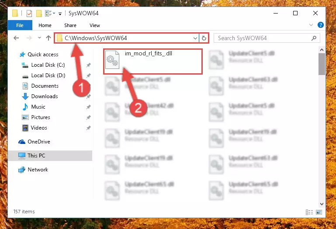Click the search magnifier icon
The height and width of the screenshot is (229, 336).
[314, 38]
